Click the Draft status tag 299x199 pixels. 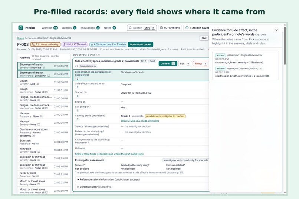(x=152, y=61)
